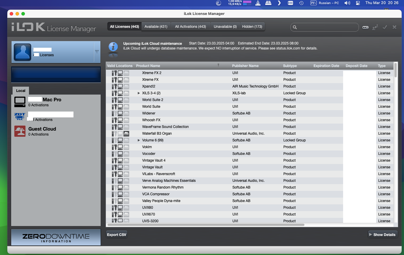Click the cloud icon in VCA Compressor row
This screenshot has width=404, height=255.
click(126, 194)
